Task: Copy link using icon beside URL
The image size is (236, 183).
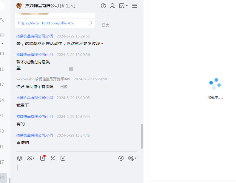Action: (90, 23)
